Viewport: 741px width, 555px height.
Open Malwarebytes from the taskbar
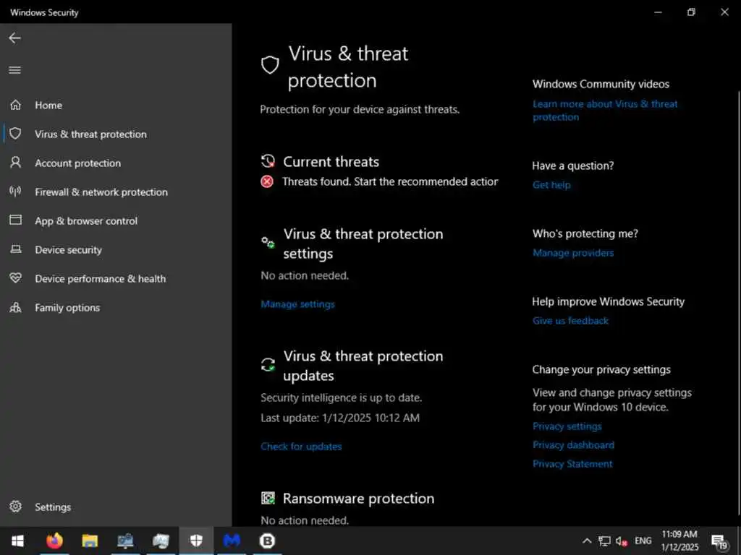click(x=232, y=541)
